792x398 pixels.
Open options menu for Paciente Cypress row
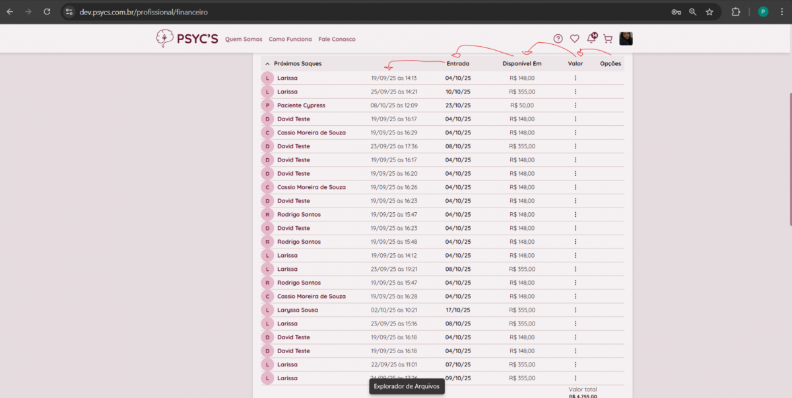point(576,105)
